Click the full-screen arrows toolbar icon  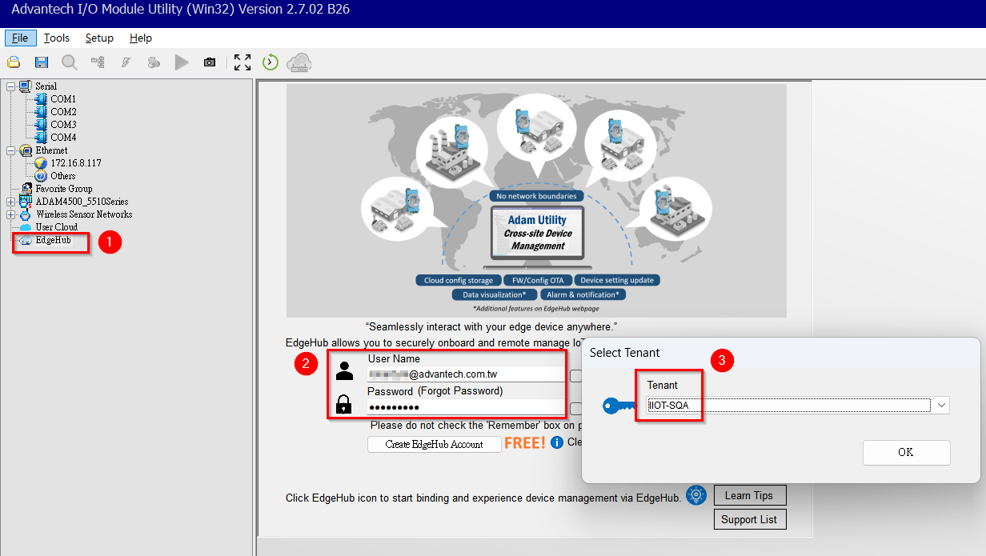tap(242, 62)
